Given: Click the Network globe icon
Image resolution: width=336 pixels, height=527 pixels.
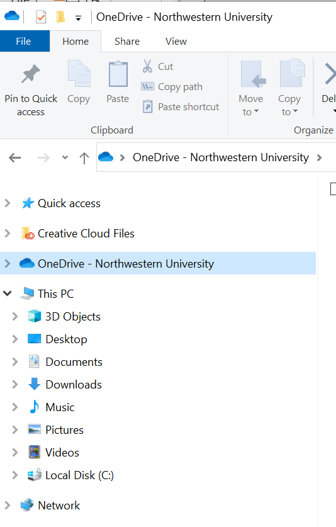Looking at the screenshot, I should point(27,505).
